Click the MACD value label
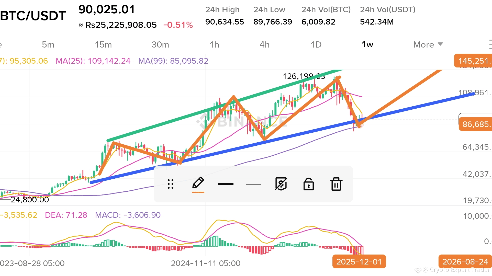Viewport: 492px width, 276px height. pyautogui.click(x=128, y=215)
